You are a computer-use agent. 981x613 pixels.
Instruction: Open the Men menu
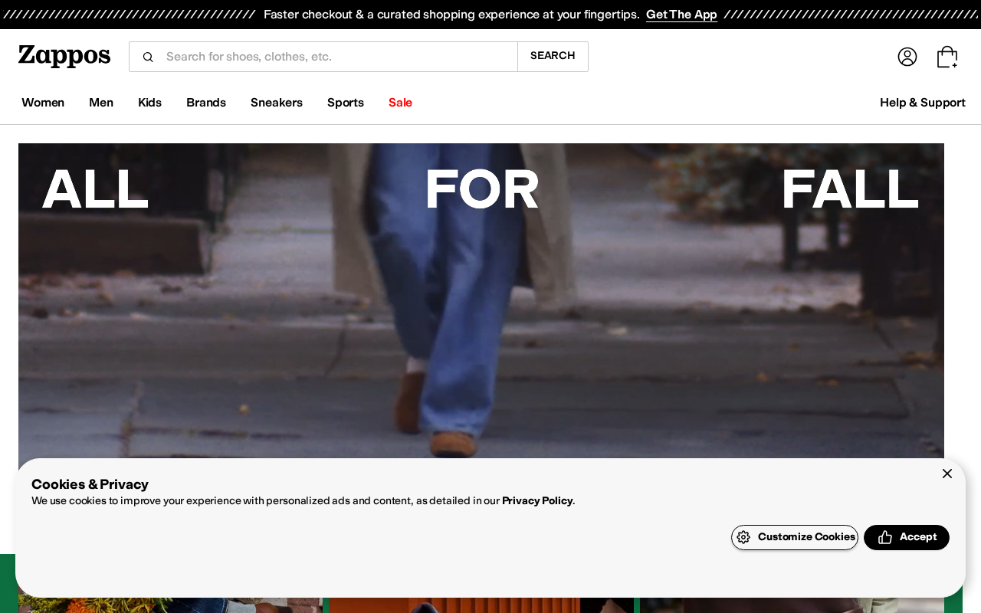(x=101, y=103)
